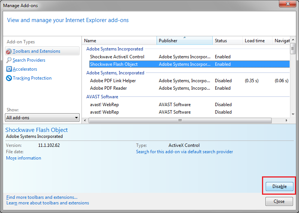The height and width of the screenshot is (213, 299).
Task: Sort by the Load time column header
Action: click(x=257, y=41)
